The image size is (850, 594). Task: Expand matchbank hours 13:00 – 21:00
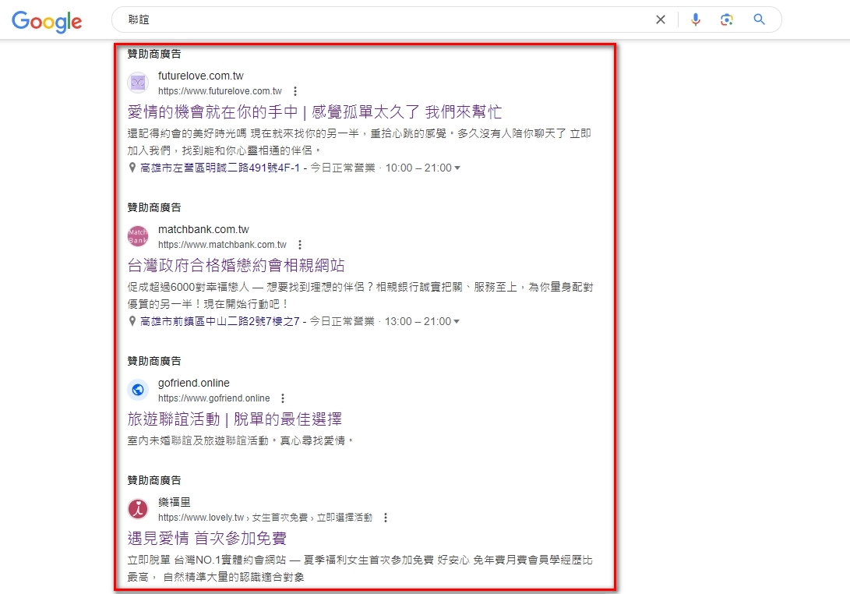457,322
